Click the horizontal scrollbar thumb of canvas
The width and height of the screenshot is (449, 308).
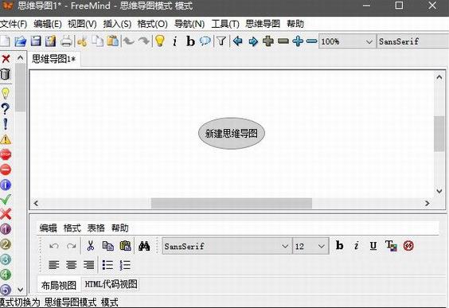(x=232, y=203)
